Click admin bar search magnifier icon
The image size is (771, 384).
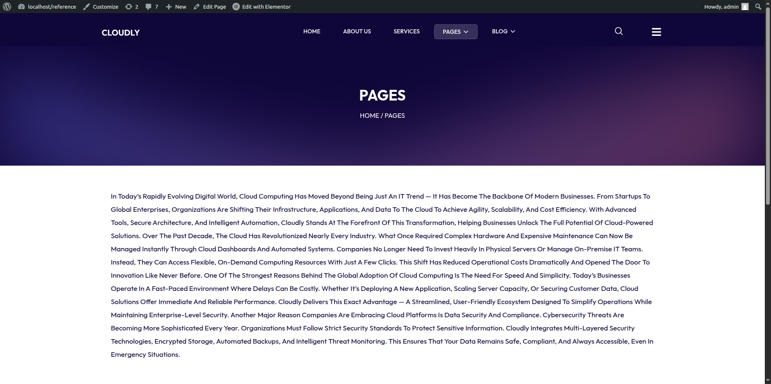click(758, 7)
